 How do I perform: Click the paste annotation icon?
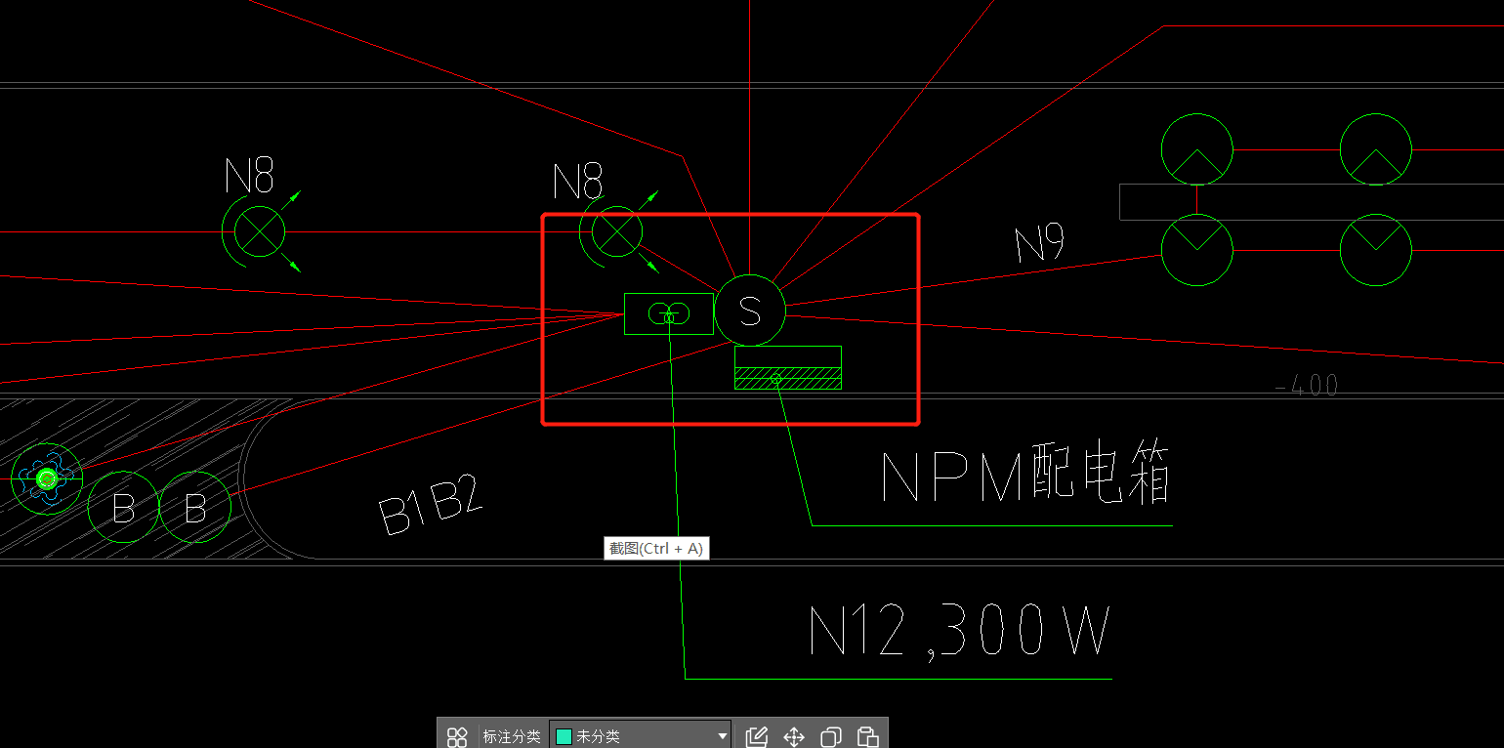click(x=867, y=736)
